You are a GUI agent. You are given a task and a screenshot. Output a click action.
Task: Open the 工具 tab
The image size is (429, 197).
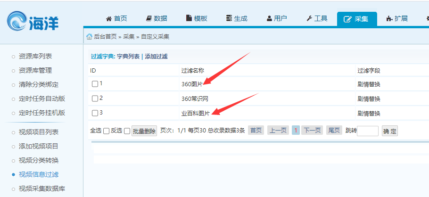coord(317,18)
